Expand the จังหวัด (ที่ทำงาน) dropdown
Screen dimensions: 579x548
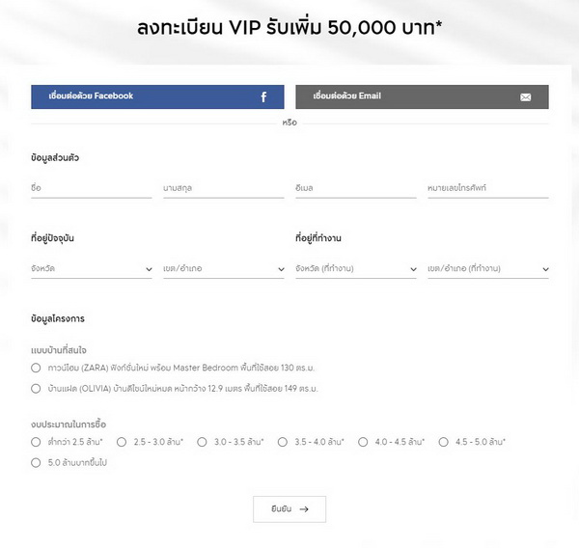355,268
